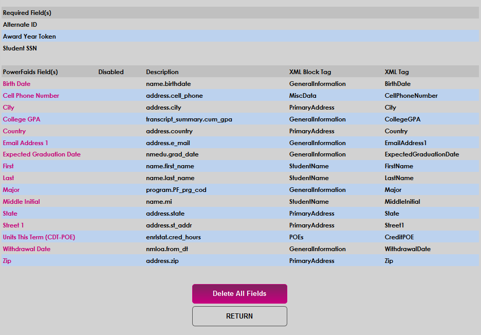The height and width of the screenshot is (335, 481).
Task: Click the RETURN button
Action: [x=239, y=316]
